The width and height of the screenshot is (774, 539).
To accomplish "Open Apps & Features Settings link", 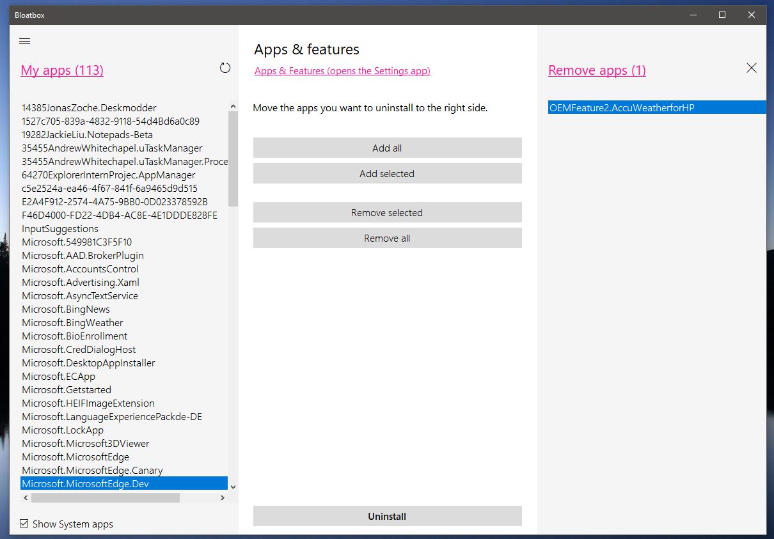I will coord(342,71).
